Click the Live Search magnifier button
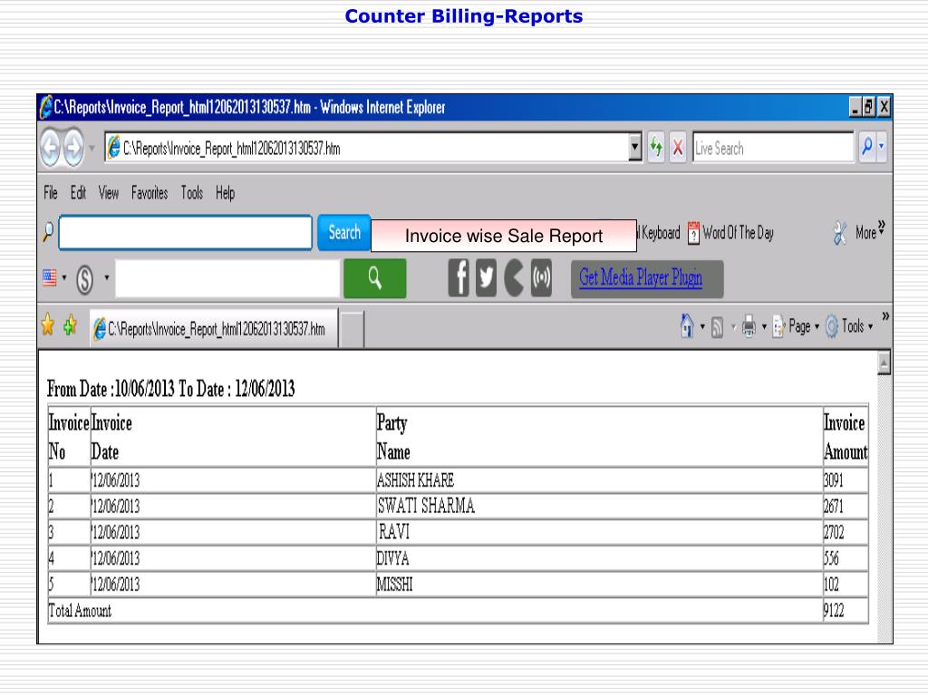The height and width of the screenshot is (696, 928). pos(867,146)
